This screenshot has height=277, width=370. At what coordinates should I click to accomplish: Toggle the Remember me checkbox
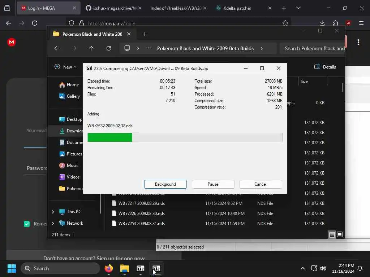[27, 224]
